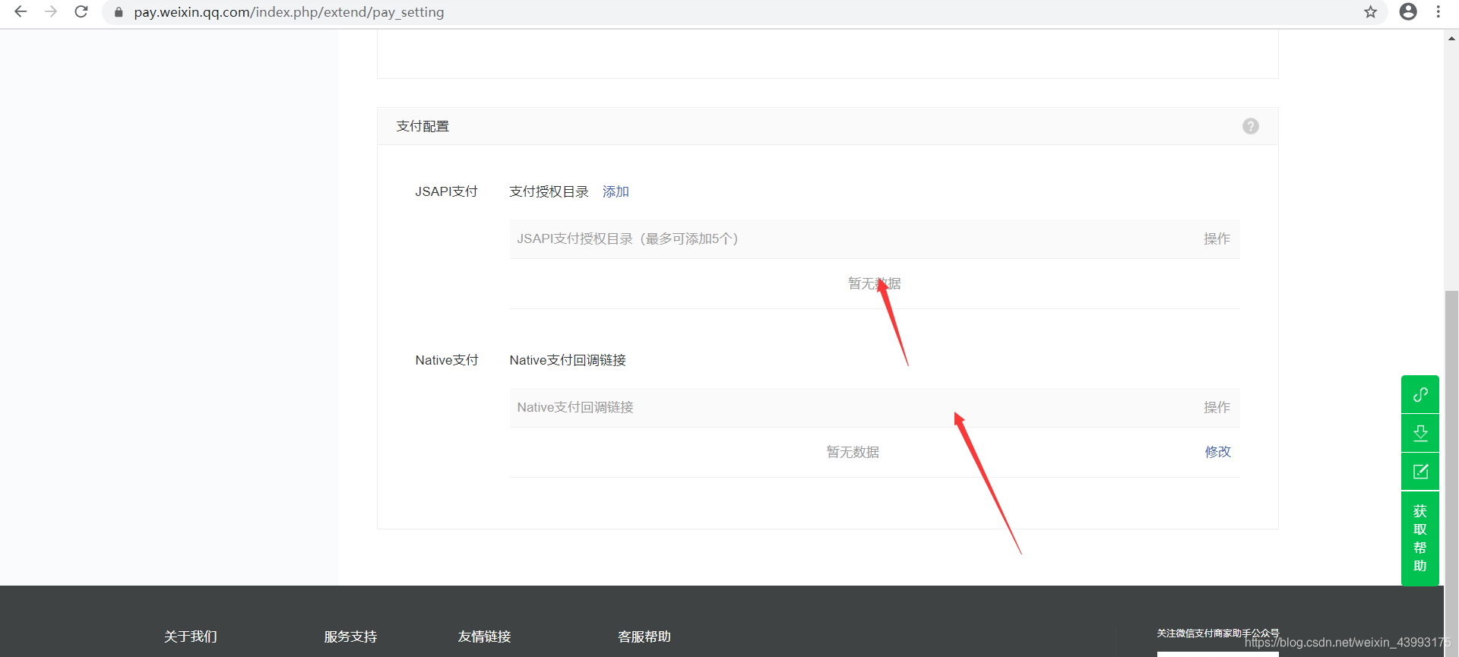Viewport: 1459px width, 657px height.
Task: Click 暂无数据 in the Native支付 table
Action: tap(853, 452)
